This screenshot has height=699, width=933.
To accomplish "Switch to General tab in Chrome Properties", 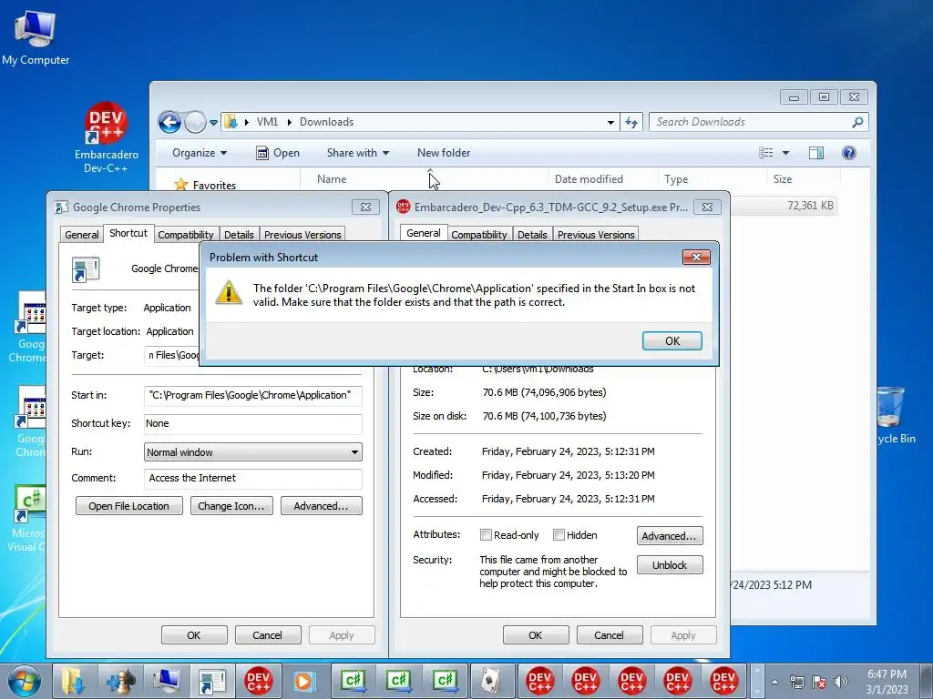I will 81,235.
